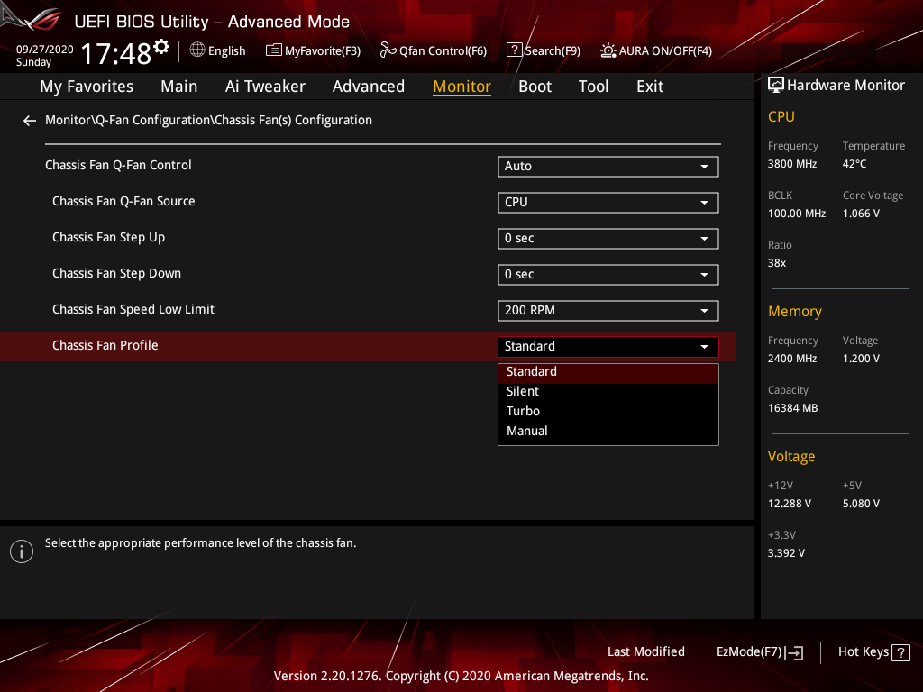Click Chassis Fan Step Up label
This screenshot has height=692, width=923.
pyautogui.click(x=109, y=238)
